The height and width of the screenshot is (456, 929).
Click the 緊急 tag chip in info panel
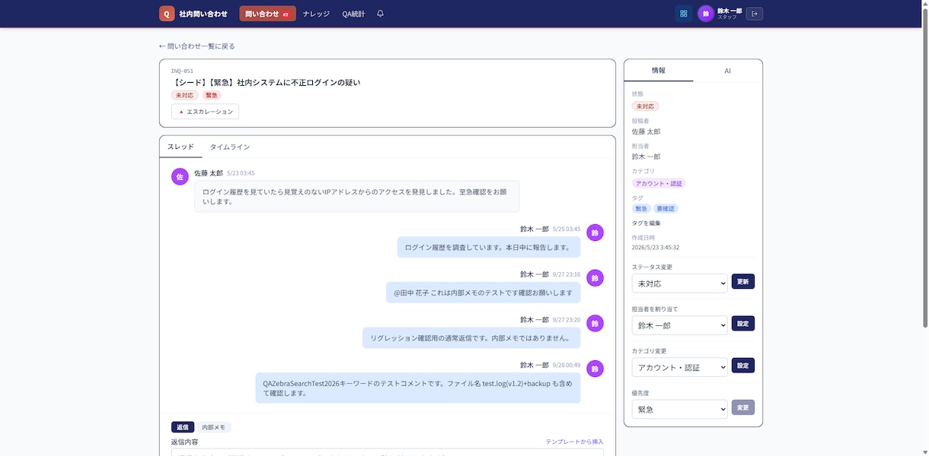point(641,208)
